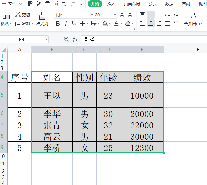The image size is (207, 185).
Task: Open fill color dropdown arrow
Action: [x=110, y=24]
